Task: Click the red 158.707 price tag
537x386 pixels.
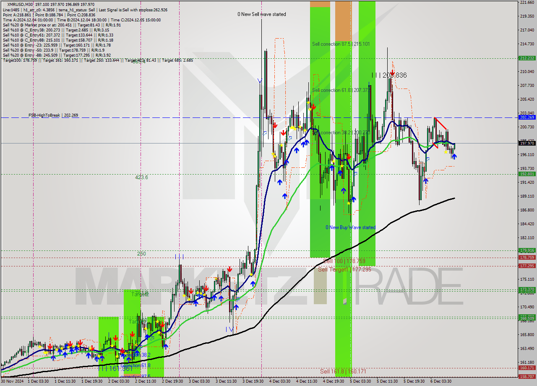Action: tap(527, 376)
